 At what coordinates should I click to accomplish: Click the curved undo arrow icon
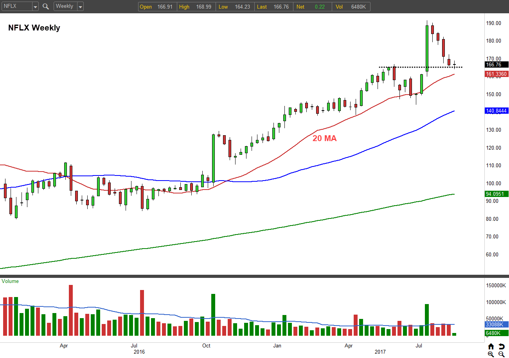coord(501,346)
